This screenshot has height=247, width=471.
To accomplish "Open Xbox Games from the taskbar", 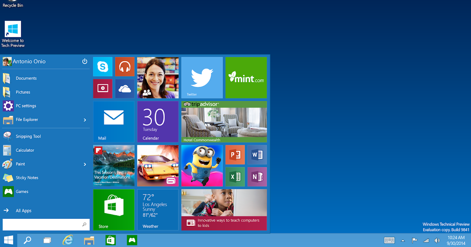I will (132, 240).
